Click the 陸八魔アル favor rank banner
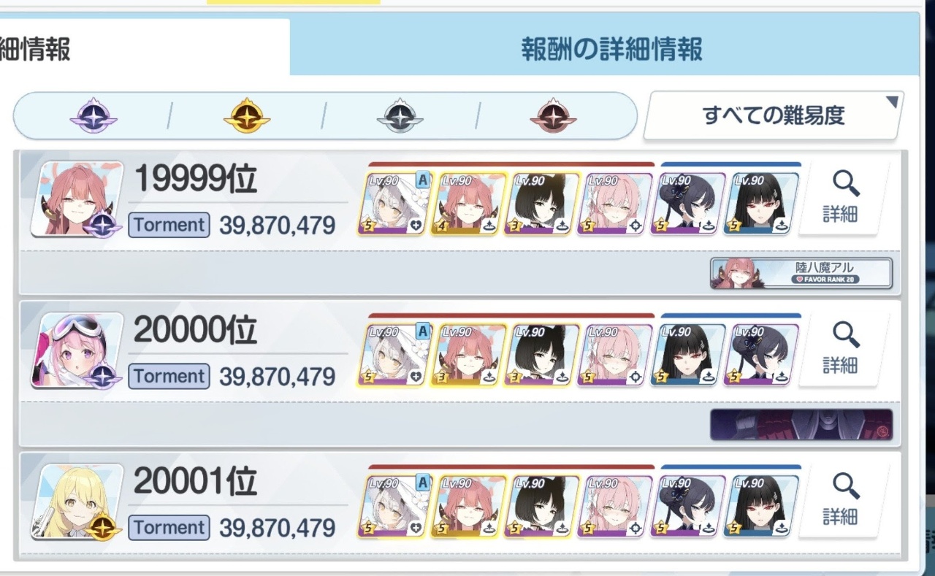Screen dimensions: 935x576 tap(801, 273)
